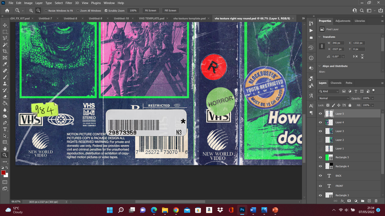Select the Paint Bucket tool
The image size is (385, 216).
click(x=5, y=103)
